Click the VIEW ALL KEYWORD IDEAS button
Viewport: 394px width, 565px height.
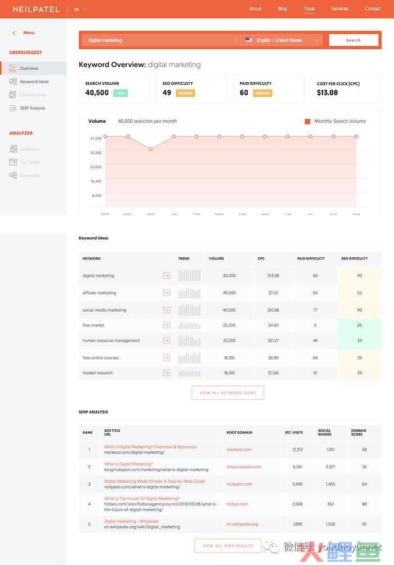(228, 393)
